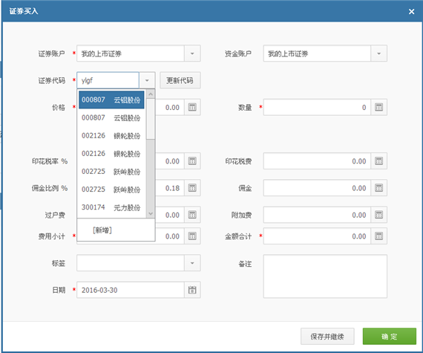Open calendar picker for 日期 field
Screen dimensions: 423x353
[x=192, y=290]
